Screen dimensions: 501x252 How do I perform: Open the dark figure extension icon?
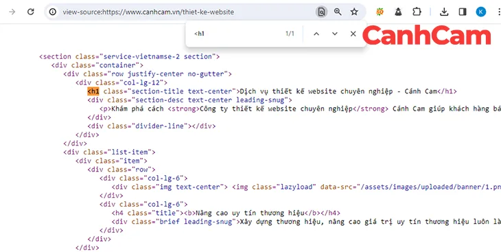(398, 12)
